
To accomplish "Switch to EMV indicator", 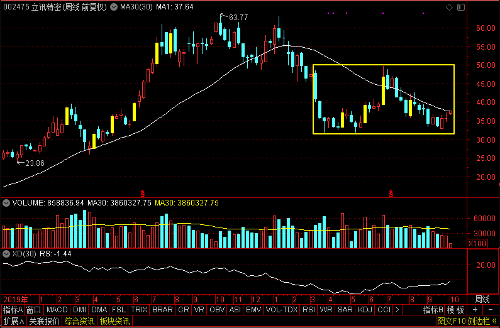I will (253, 310).
